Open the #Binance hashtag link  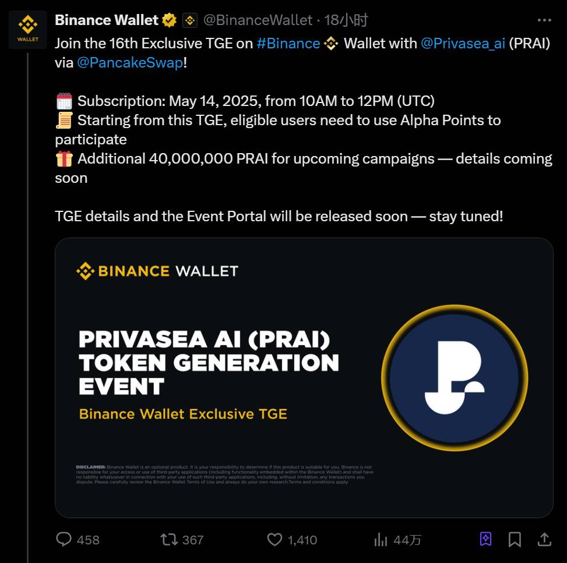click(288, 43)
